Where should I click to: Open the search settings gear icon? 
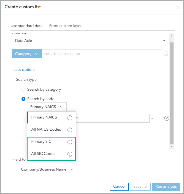tap(166, 54)
